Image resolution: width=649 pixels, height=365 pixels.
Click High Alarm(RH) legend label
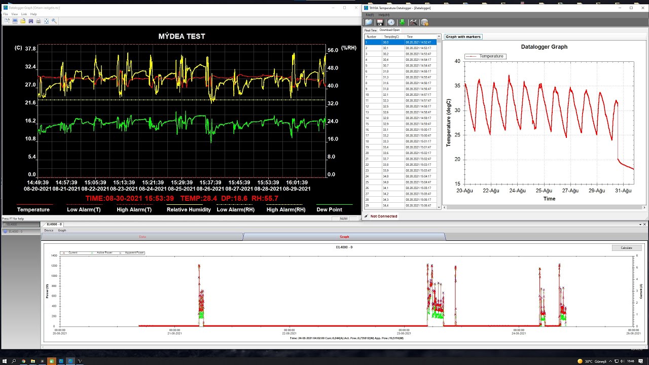pyautogui.click(x=286, y=209)
